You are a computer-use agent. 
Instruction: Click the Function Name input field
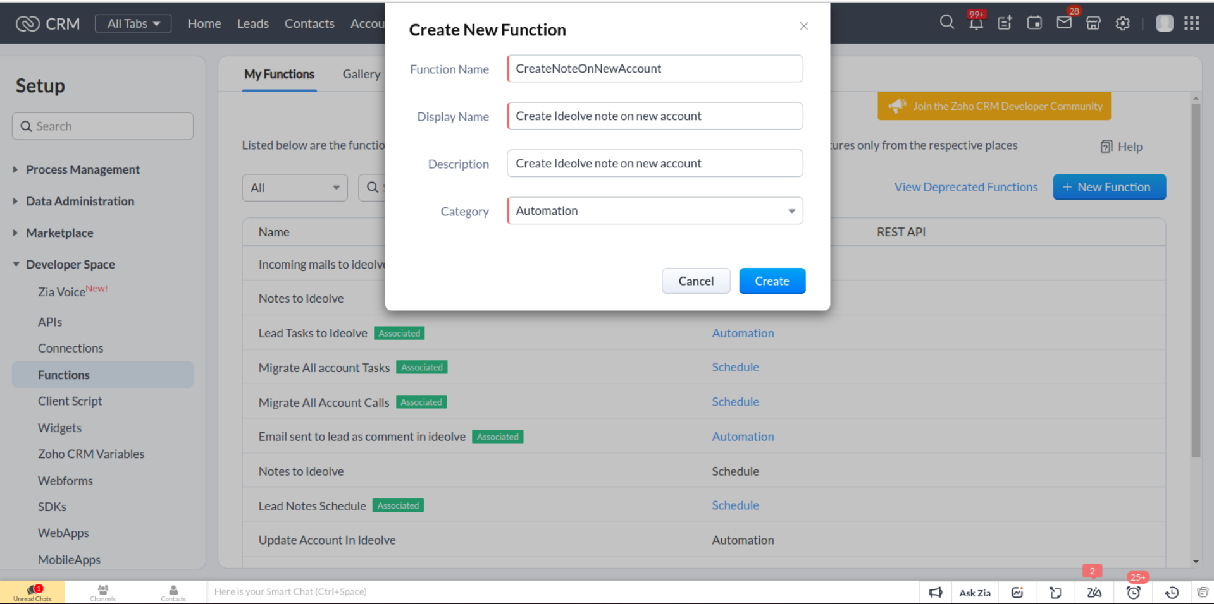click(x=655, y=68)
